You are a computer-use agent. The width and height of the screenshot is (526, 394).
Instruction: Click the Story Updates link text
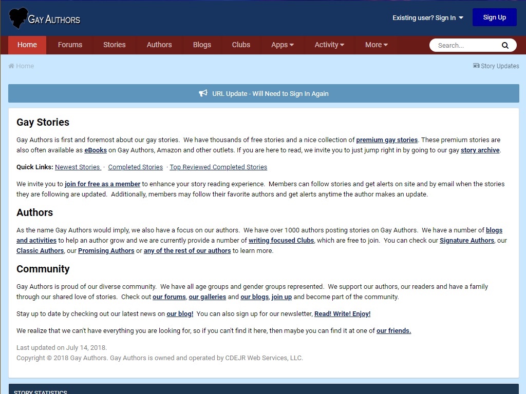pyautogui.click(x=500, y=66)
